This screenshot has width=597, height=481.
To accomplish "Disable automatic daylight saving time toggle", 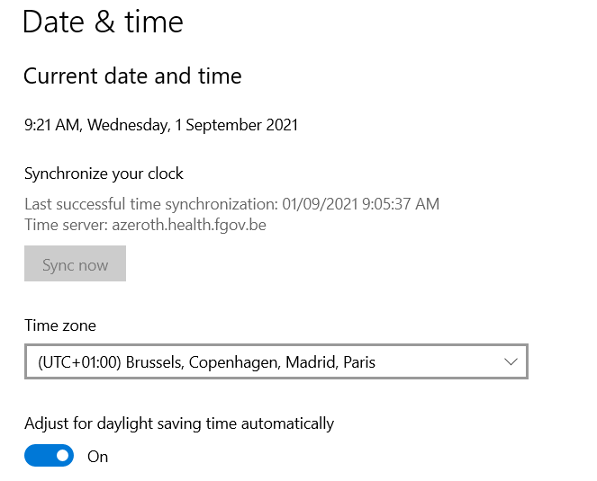I will [x=49, y=456].
